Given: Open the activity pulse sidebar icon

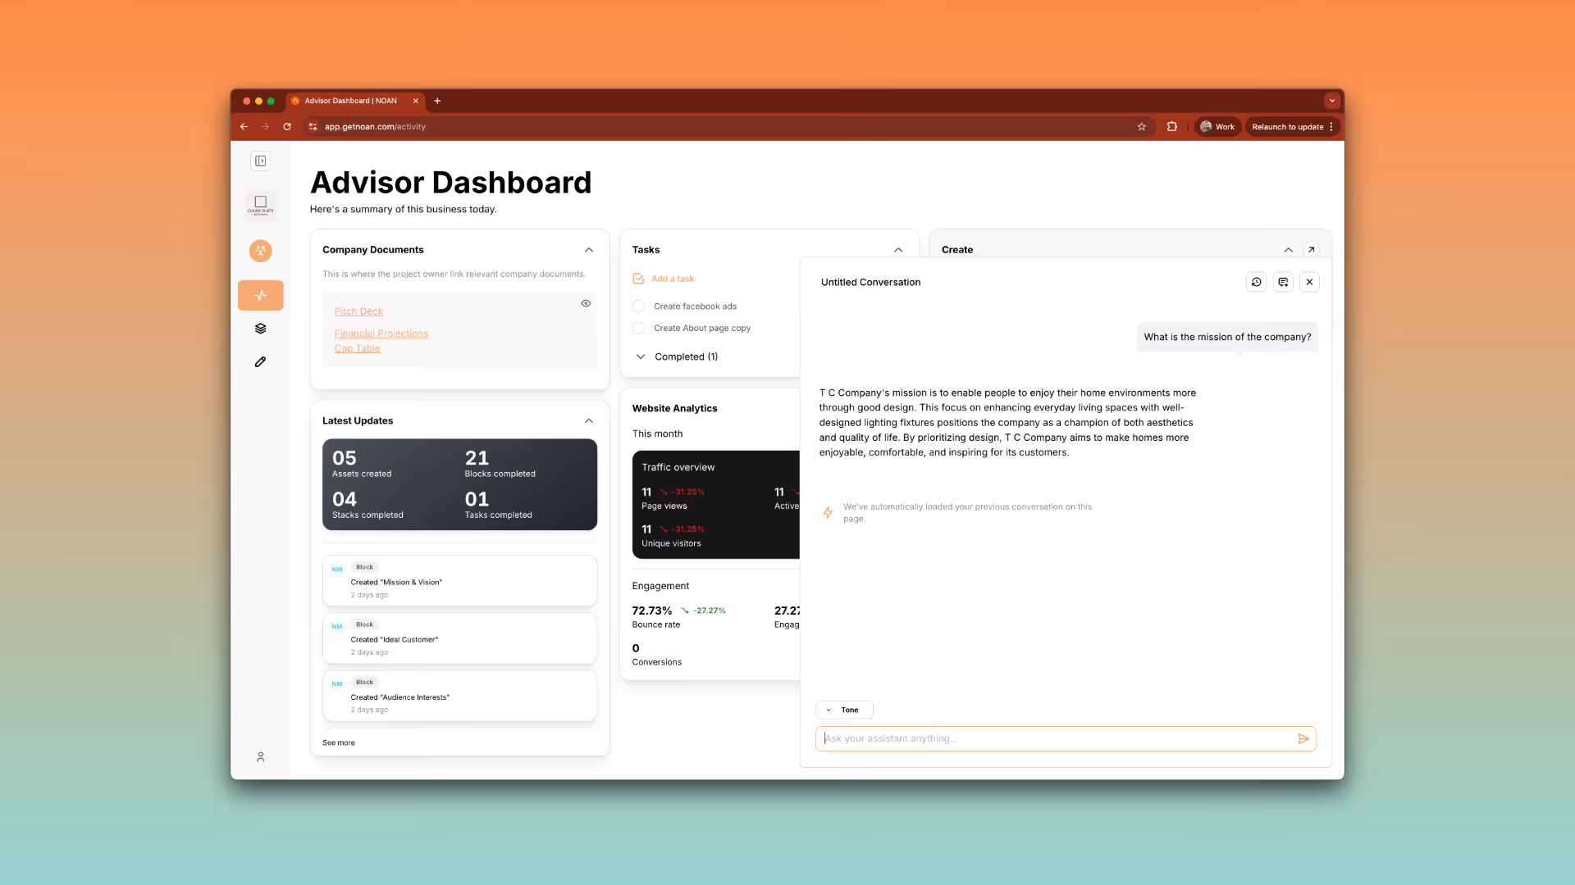Looking at the screenshot, I should pos(260,295).
